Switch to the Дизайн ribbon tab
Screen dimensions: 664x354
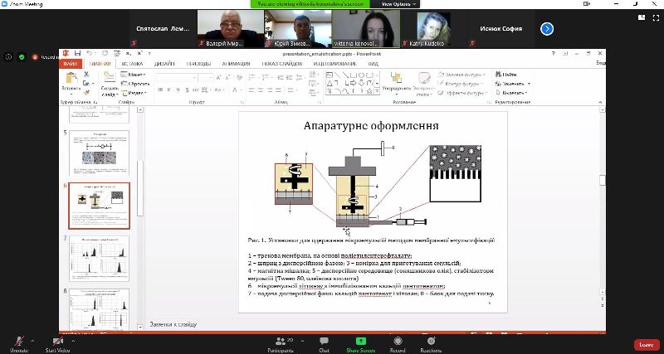tap(164, 62)
